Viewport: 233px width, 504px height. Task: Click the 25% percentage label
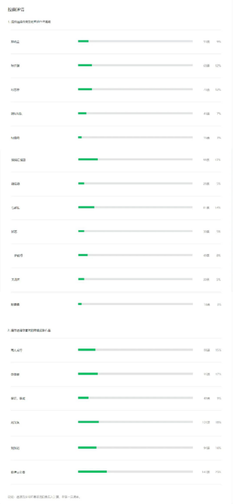218,472
